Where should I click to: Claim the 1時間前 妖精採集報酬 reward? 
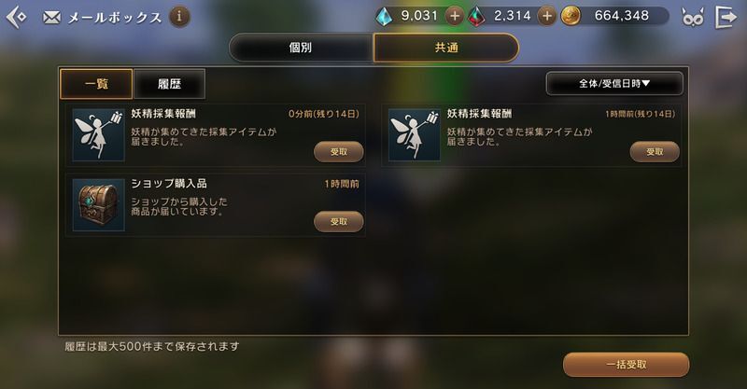click(x=655, y=152)
